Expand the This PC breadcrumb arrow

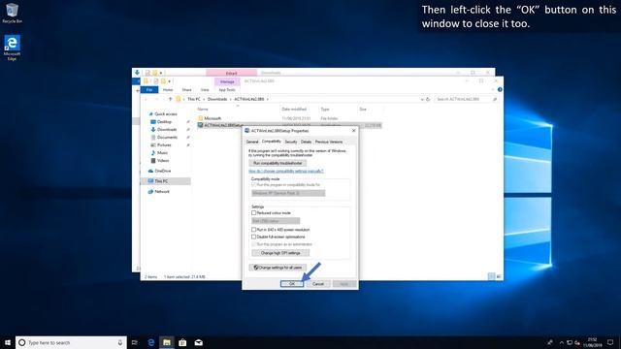[x=204, y=99]
